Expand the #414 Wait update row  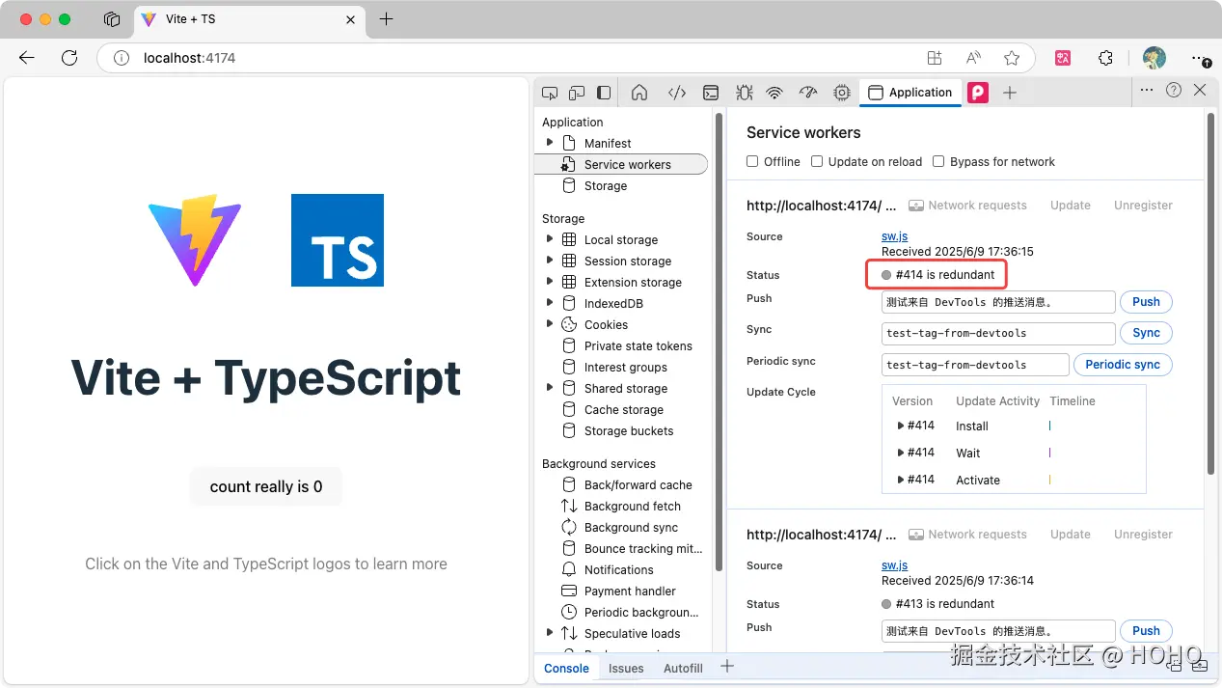(900, 453)
